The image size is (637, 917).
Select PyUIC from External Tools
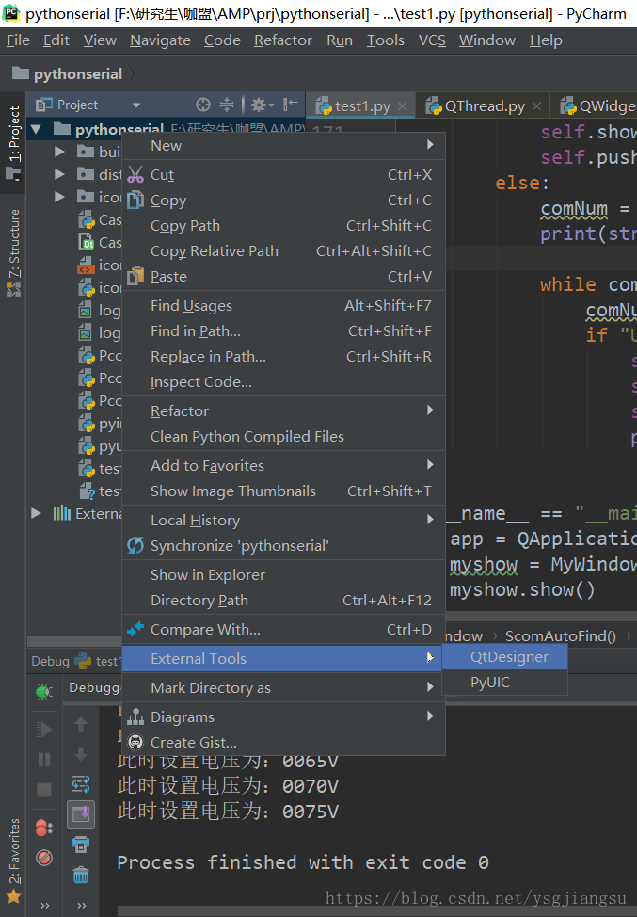(x=505, y=682)
